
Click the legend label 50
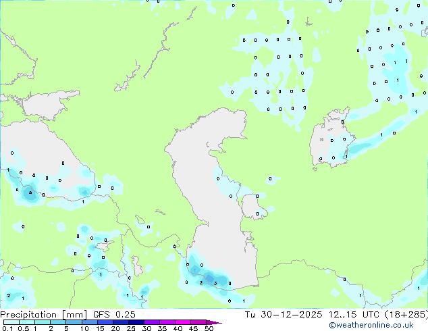[x=209, y=328]
